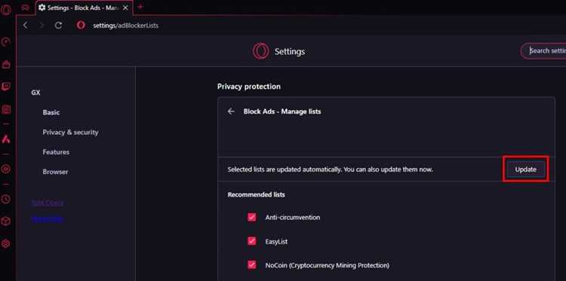This screenshot has width=566, height=281.
Task: Reload the page with refresh icon
Action: pyautogui.click(x=58, y=25)
